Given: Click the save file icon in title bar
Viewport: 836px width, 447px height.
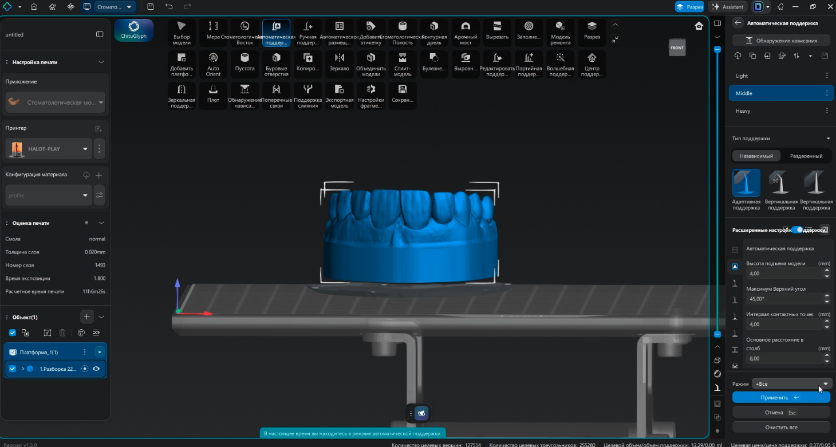Looking at the screenshot, I should pyautogui.click(x=151, y=7).
